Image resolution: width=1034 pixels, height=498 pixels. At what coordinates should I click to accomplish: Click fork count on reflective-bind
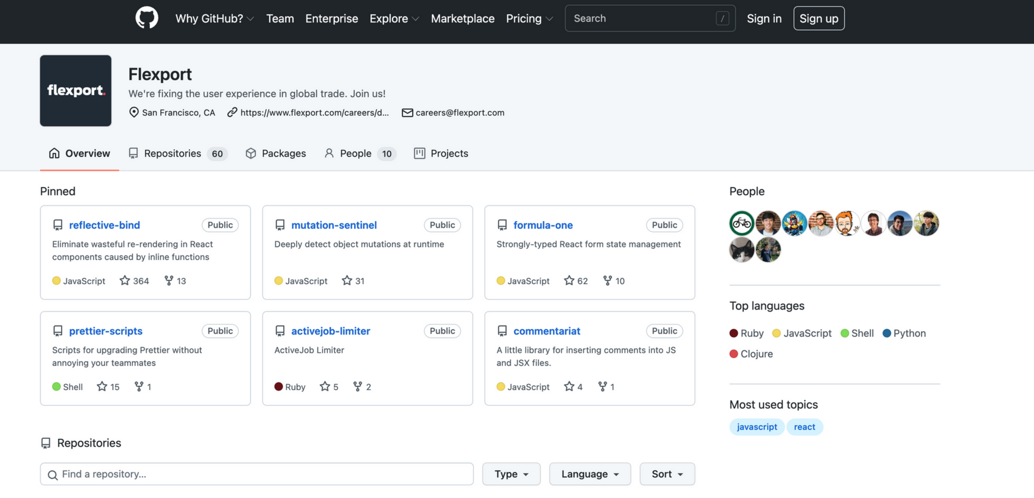coord(175,281)
